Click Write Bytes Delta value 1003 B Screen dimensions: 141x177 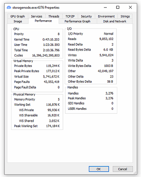click(x=108, y=66)
